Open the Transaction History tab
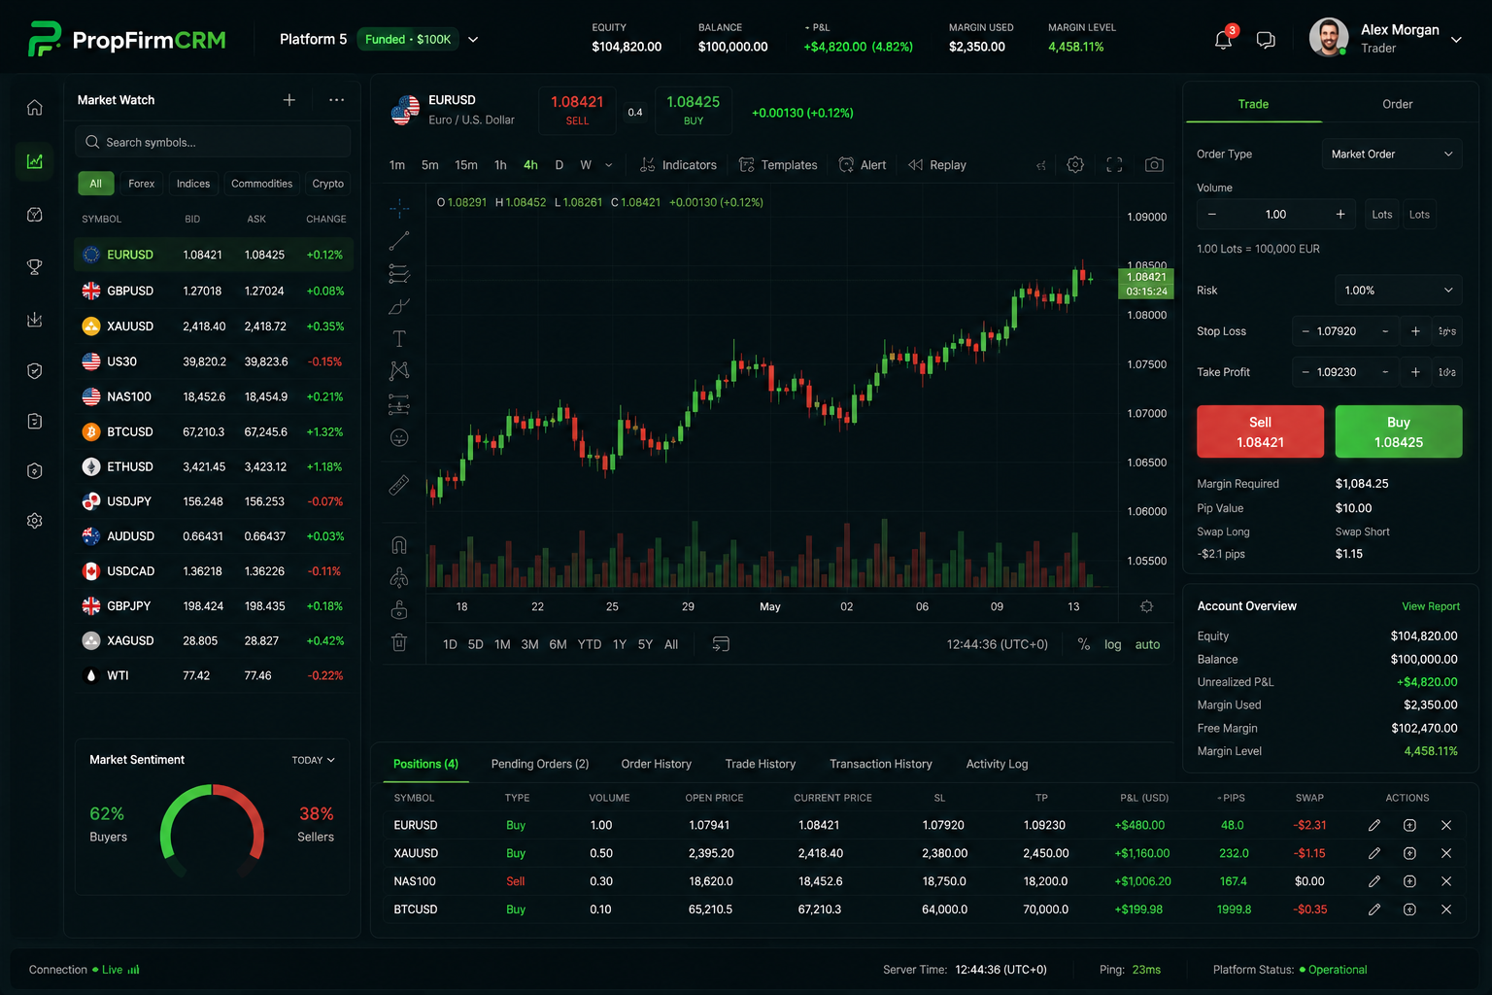 pos(880,764)
